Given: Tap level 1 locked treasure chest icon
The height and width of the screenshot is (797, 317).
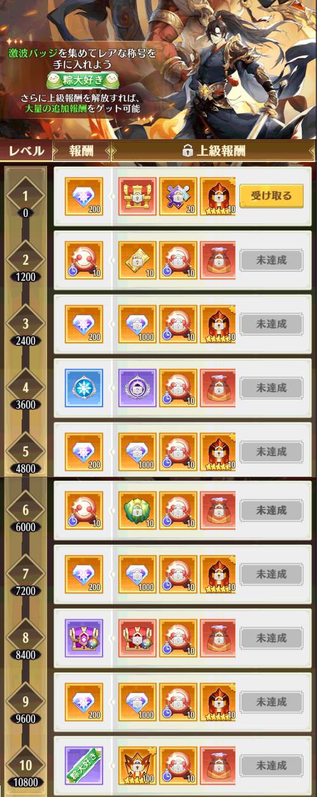Looking at the screenshot, I should (x=137, y=197).
